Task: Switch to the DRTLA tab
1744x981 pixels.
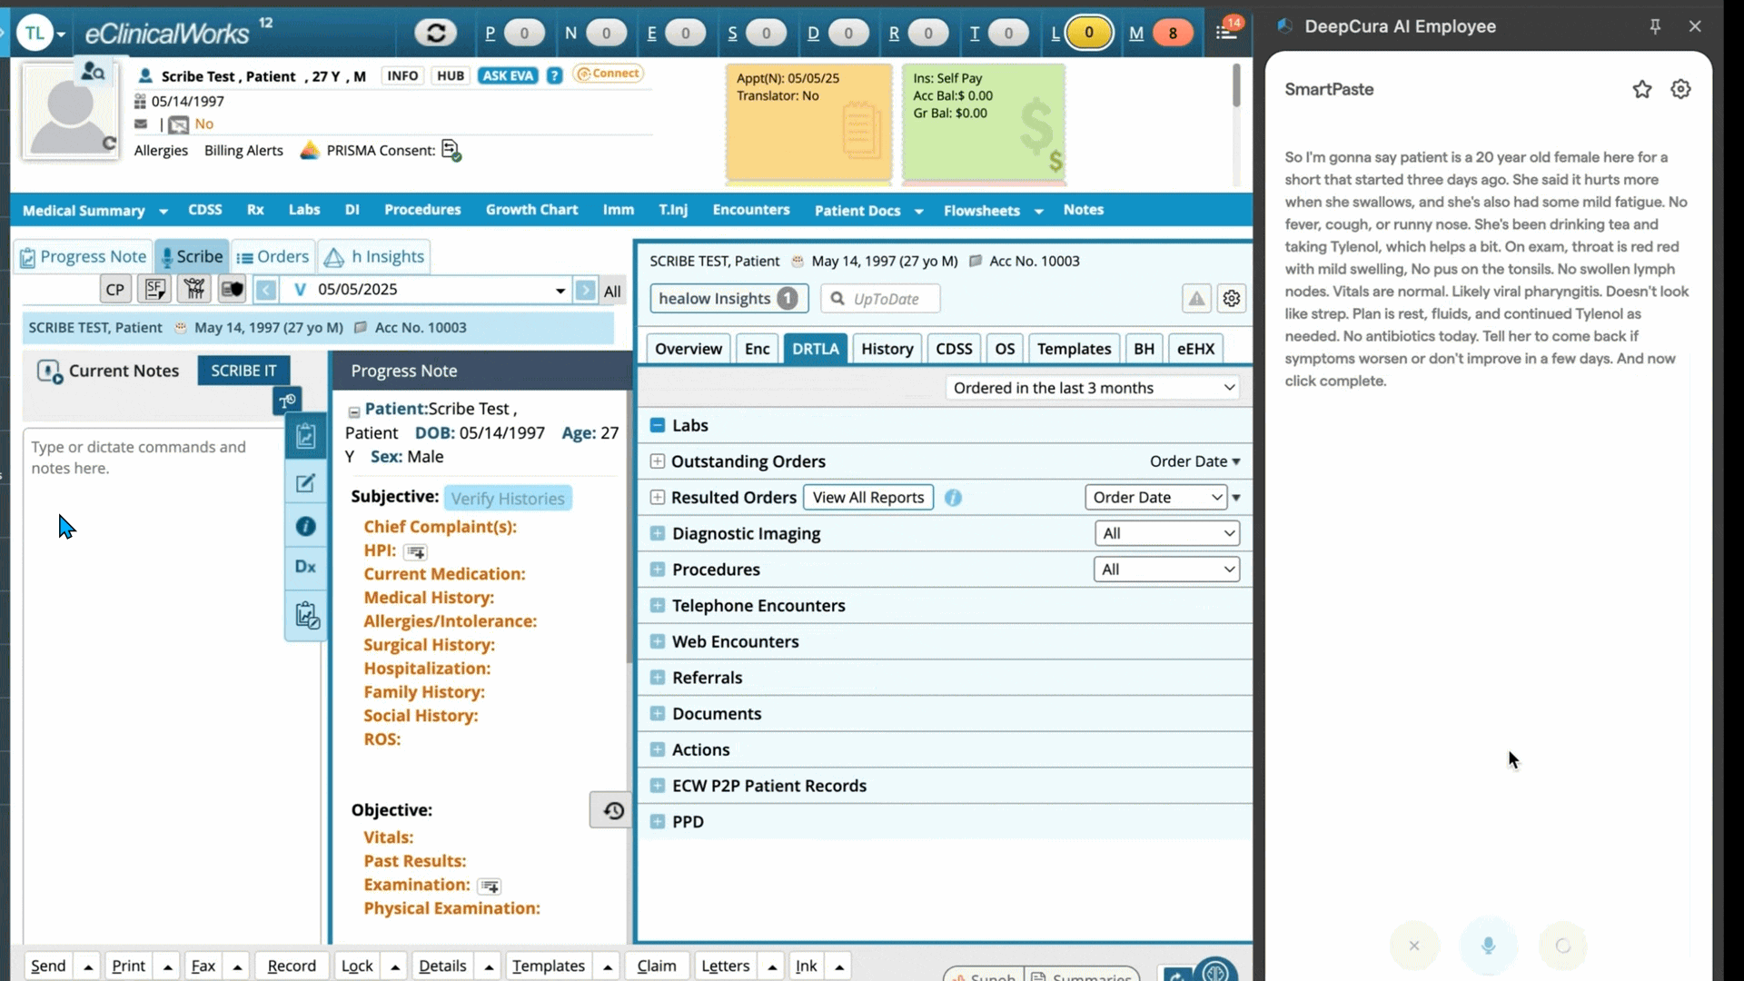Action: click(x=815, y=349)
